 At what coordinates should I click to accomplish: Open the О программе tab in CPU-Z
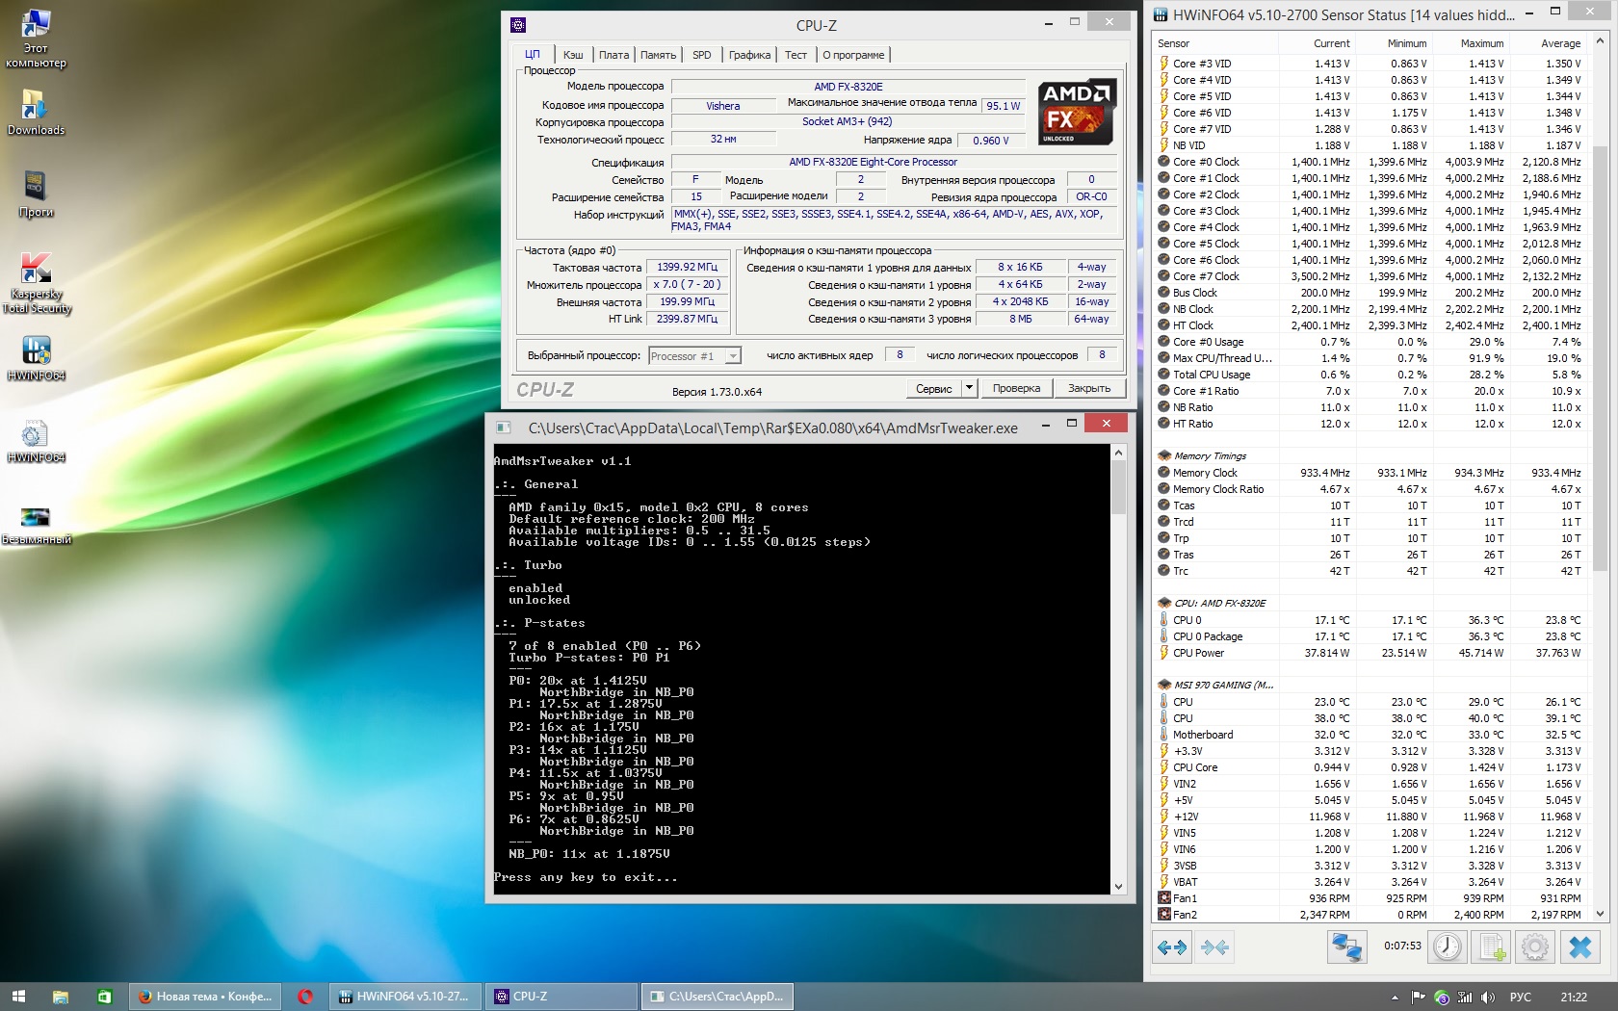tap(853, 55)
